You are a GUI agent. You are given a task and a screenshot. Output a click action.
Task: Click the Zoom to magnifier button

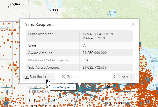(71, 77)
